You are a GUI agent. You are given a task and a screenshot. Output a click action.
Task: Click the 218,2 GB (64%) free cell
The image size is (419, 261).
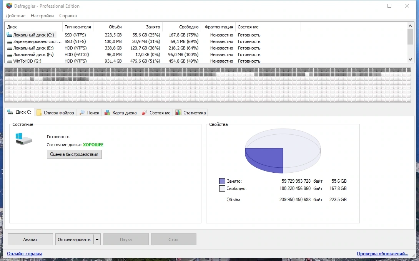[x=184, y=48]
